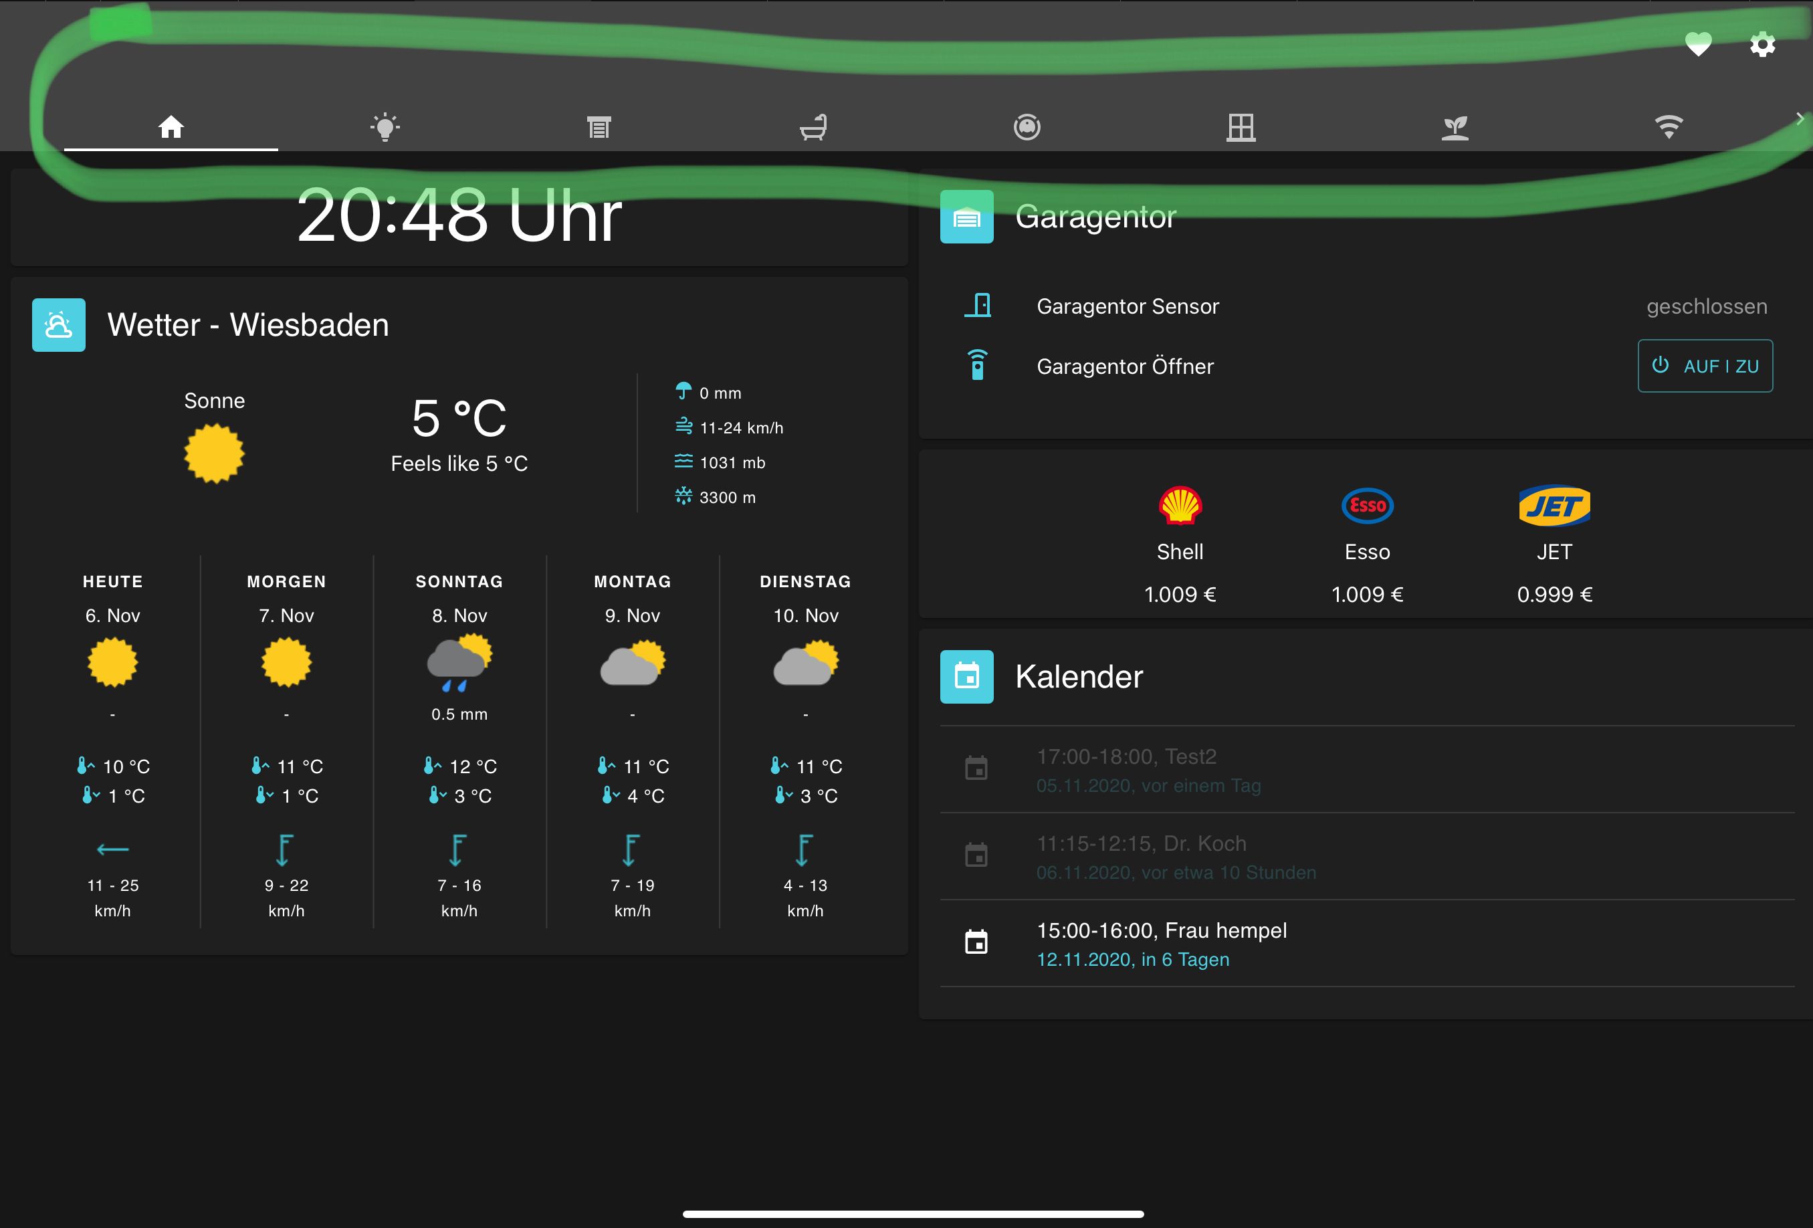Open the window blinds tab icon

point(599,126)
